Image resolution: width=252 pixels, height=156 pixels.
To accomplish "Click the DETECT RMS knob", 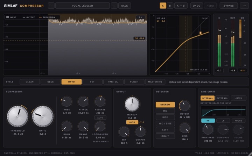I will [185, 106].
